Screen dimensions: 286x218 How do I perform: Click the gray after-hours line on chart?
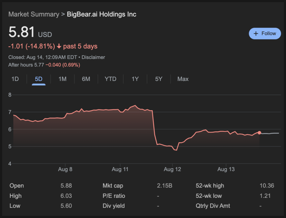point(270,133)
